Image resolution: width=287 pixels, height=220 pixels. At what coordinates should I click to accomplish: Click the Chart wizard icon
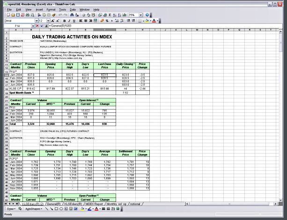pos(125,15)
